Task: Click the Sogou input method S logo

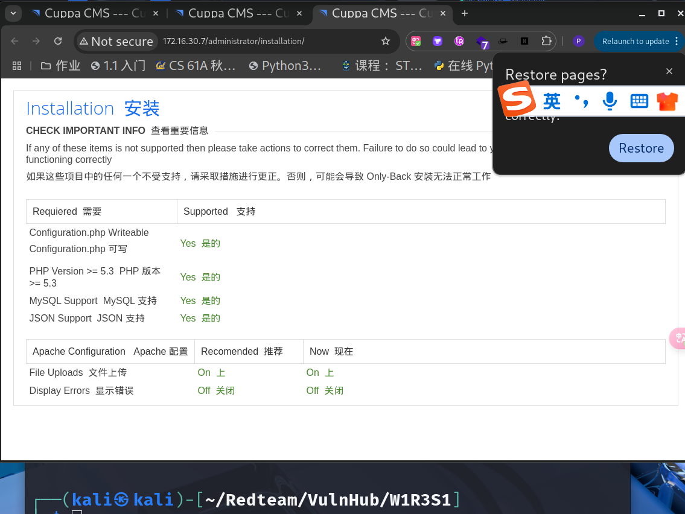Action: coord(518,100)
